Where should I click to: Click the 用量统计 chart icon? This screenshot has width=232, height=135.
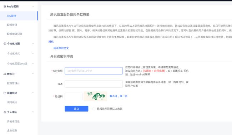[5, 93]
